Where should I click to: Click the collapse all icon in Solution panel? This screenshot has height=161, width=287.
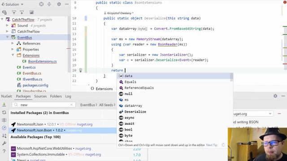tap(49, 4)
